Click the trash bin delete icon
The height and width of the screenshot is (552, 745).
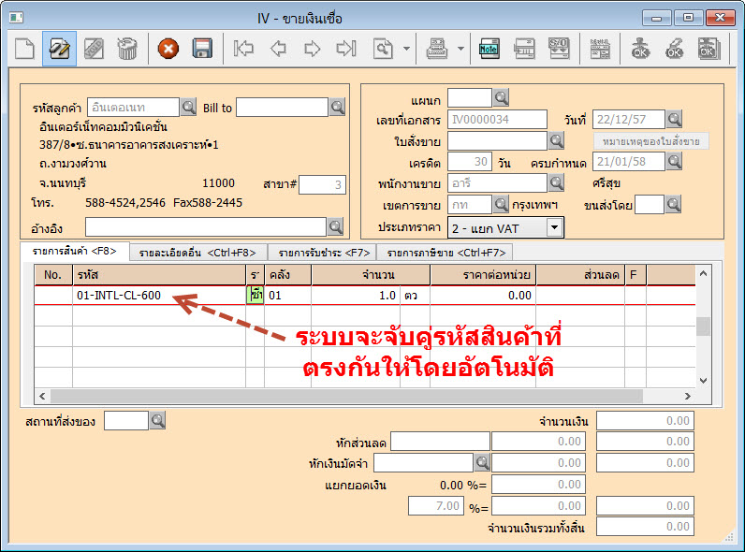point(127,49)
